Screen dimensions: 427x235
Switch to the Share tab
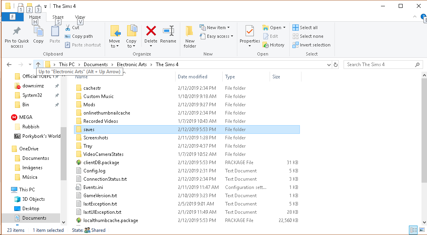(58, 17)
